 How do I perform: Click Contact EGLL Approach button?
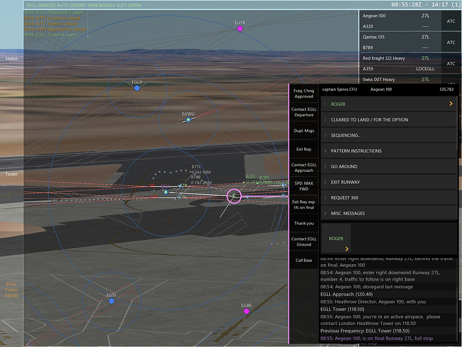(304, 168)
